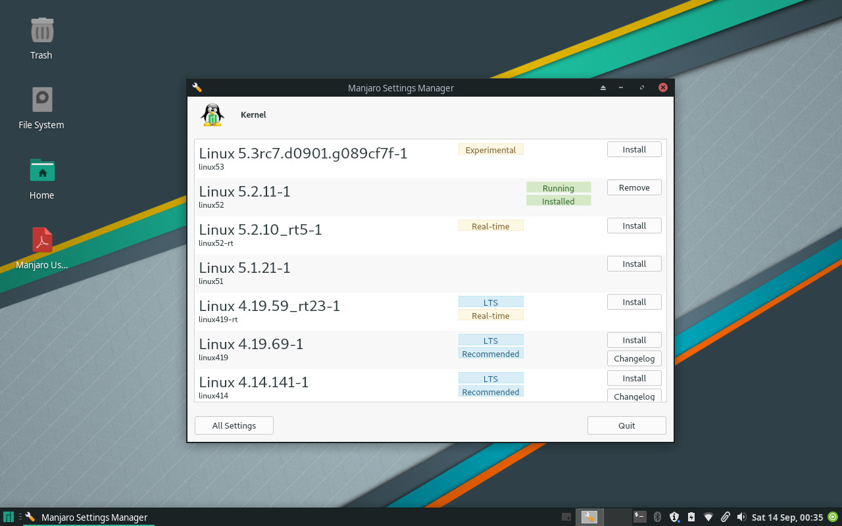Viewport: 842px width, 526px height.
Task: Install the real-time linux419-rt kernel
Action: click(633, 302)
